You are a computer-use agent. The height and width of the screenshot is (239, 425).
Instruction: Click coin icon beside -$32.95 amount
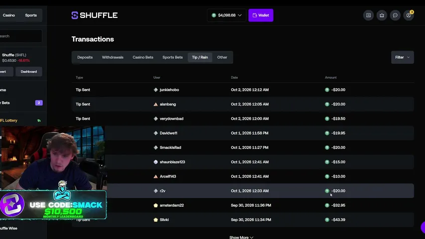(327, 206)
